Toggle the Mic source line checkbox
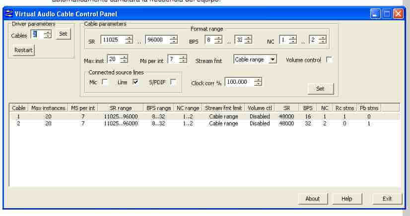The width and height of the screenshot is (410, 216). click(105, 82)
